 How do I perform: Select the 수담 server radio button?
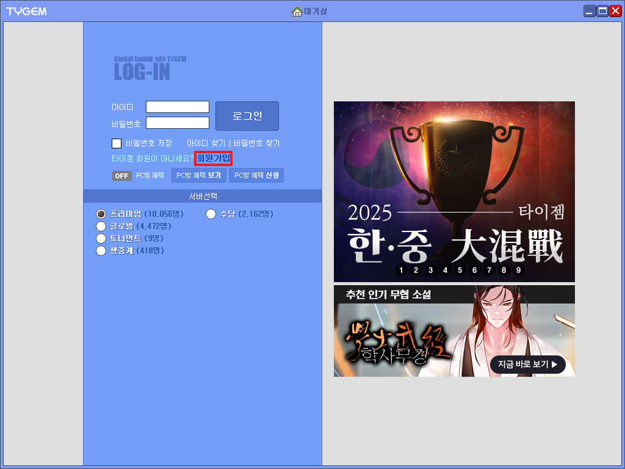pos(211,214)
